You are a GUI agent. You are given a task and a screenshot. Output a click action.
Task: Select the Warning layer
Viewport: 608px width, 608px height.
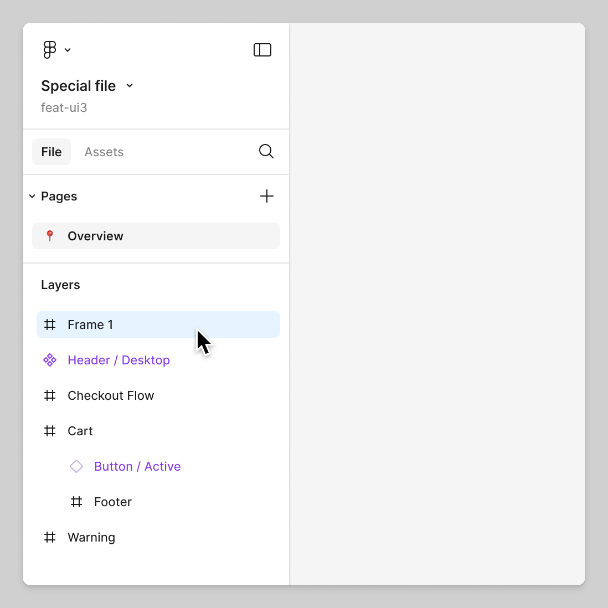pyautogui.click(x=91, y=537)
